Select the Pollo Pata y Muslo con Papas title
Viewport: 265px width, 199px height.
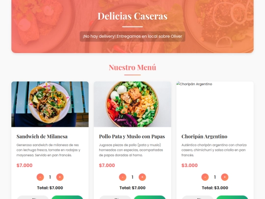click(132, 137)
